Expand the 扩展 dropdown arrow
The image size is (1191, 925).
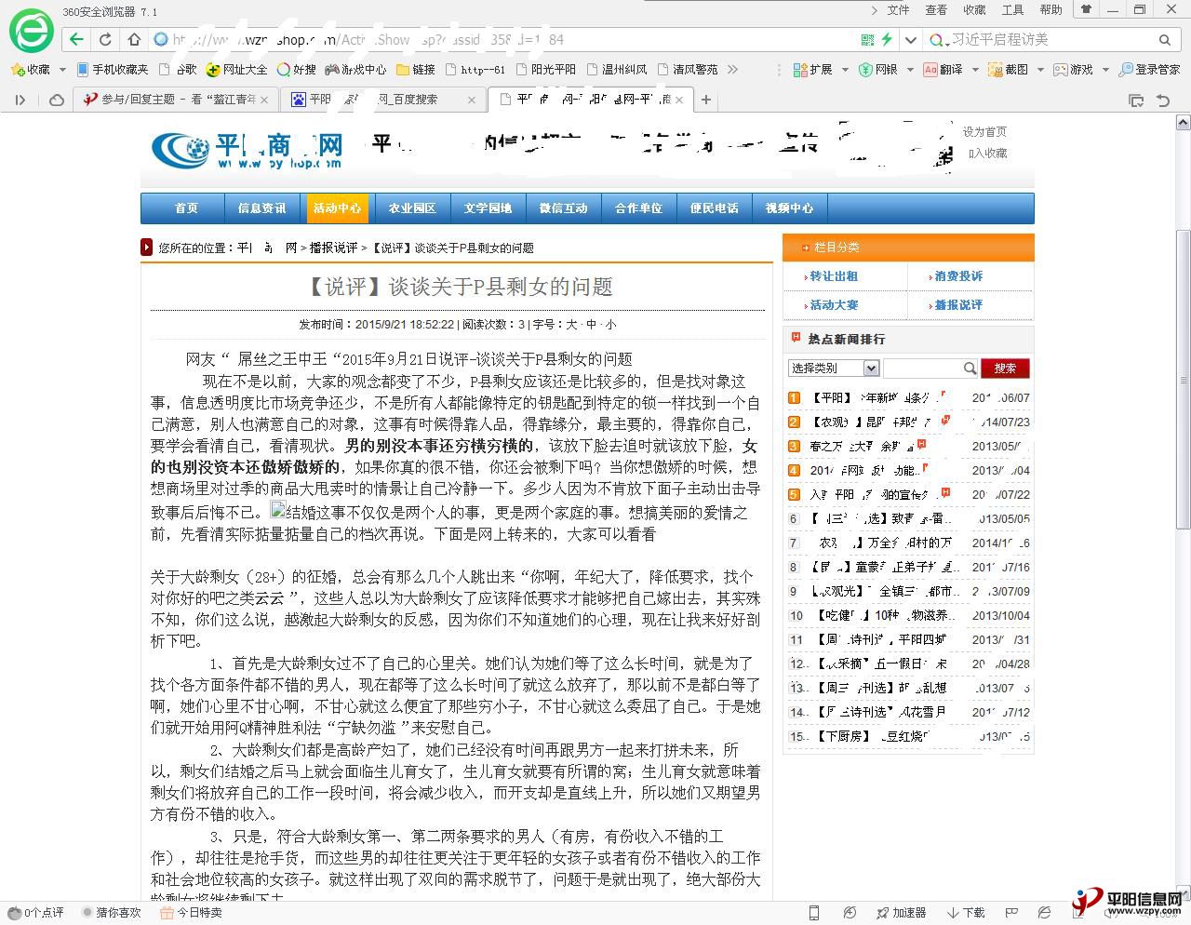845,70
